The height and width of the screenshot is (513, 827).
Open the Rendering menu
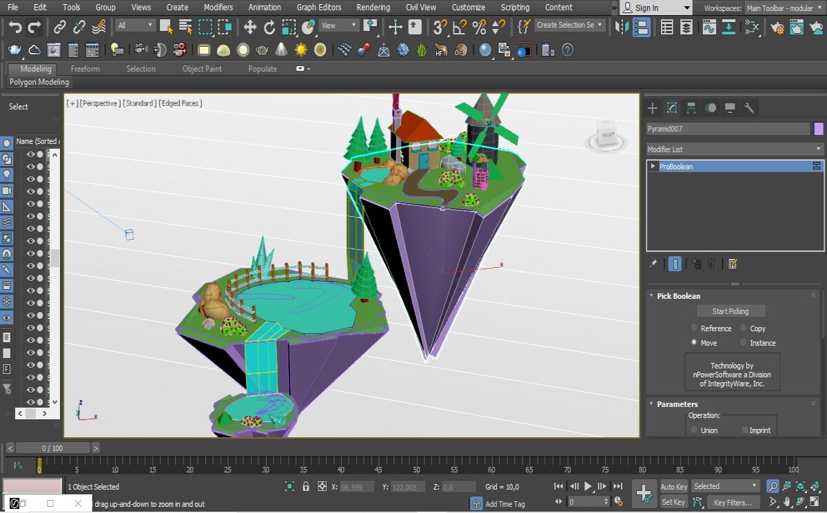[373, 8]
